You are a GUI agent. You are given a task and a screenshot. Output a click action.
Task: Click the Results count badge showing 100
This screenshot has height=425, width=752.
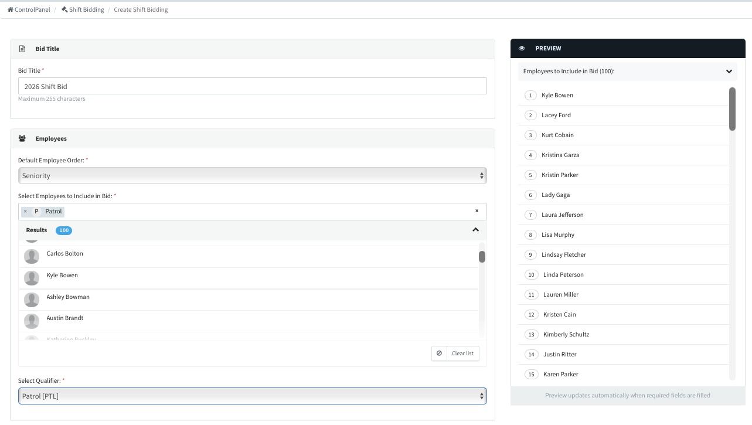(x=64, y=230)
